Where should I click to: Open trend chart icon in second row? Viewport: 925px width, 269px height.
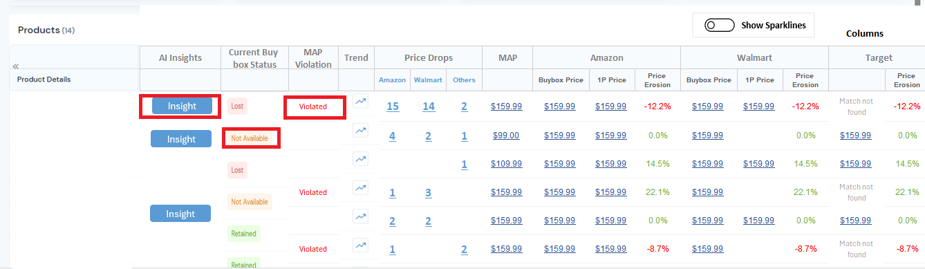point(360,130)
